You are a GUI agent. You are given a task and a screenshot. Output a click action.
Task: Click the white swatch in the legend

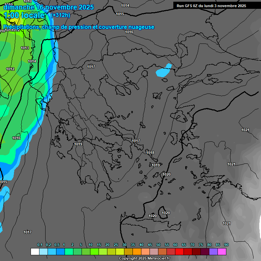point(35,251)
